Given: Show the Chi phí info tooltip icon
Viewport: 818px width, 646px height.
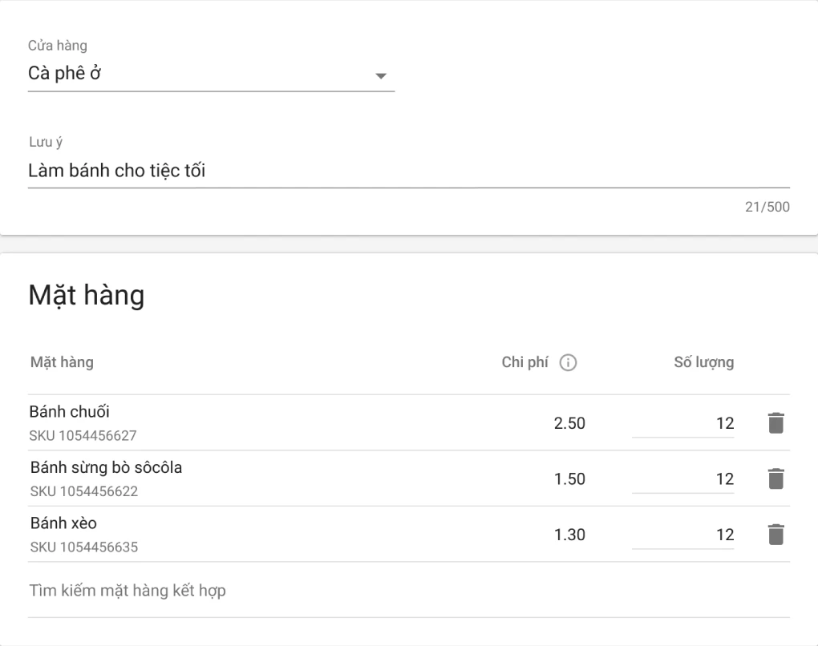Looking at the screenshot, I should tap(568, 363).
